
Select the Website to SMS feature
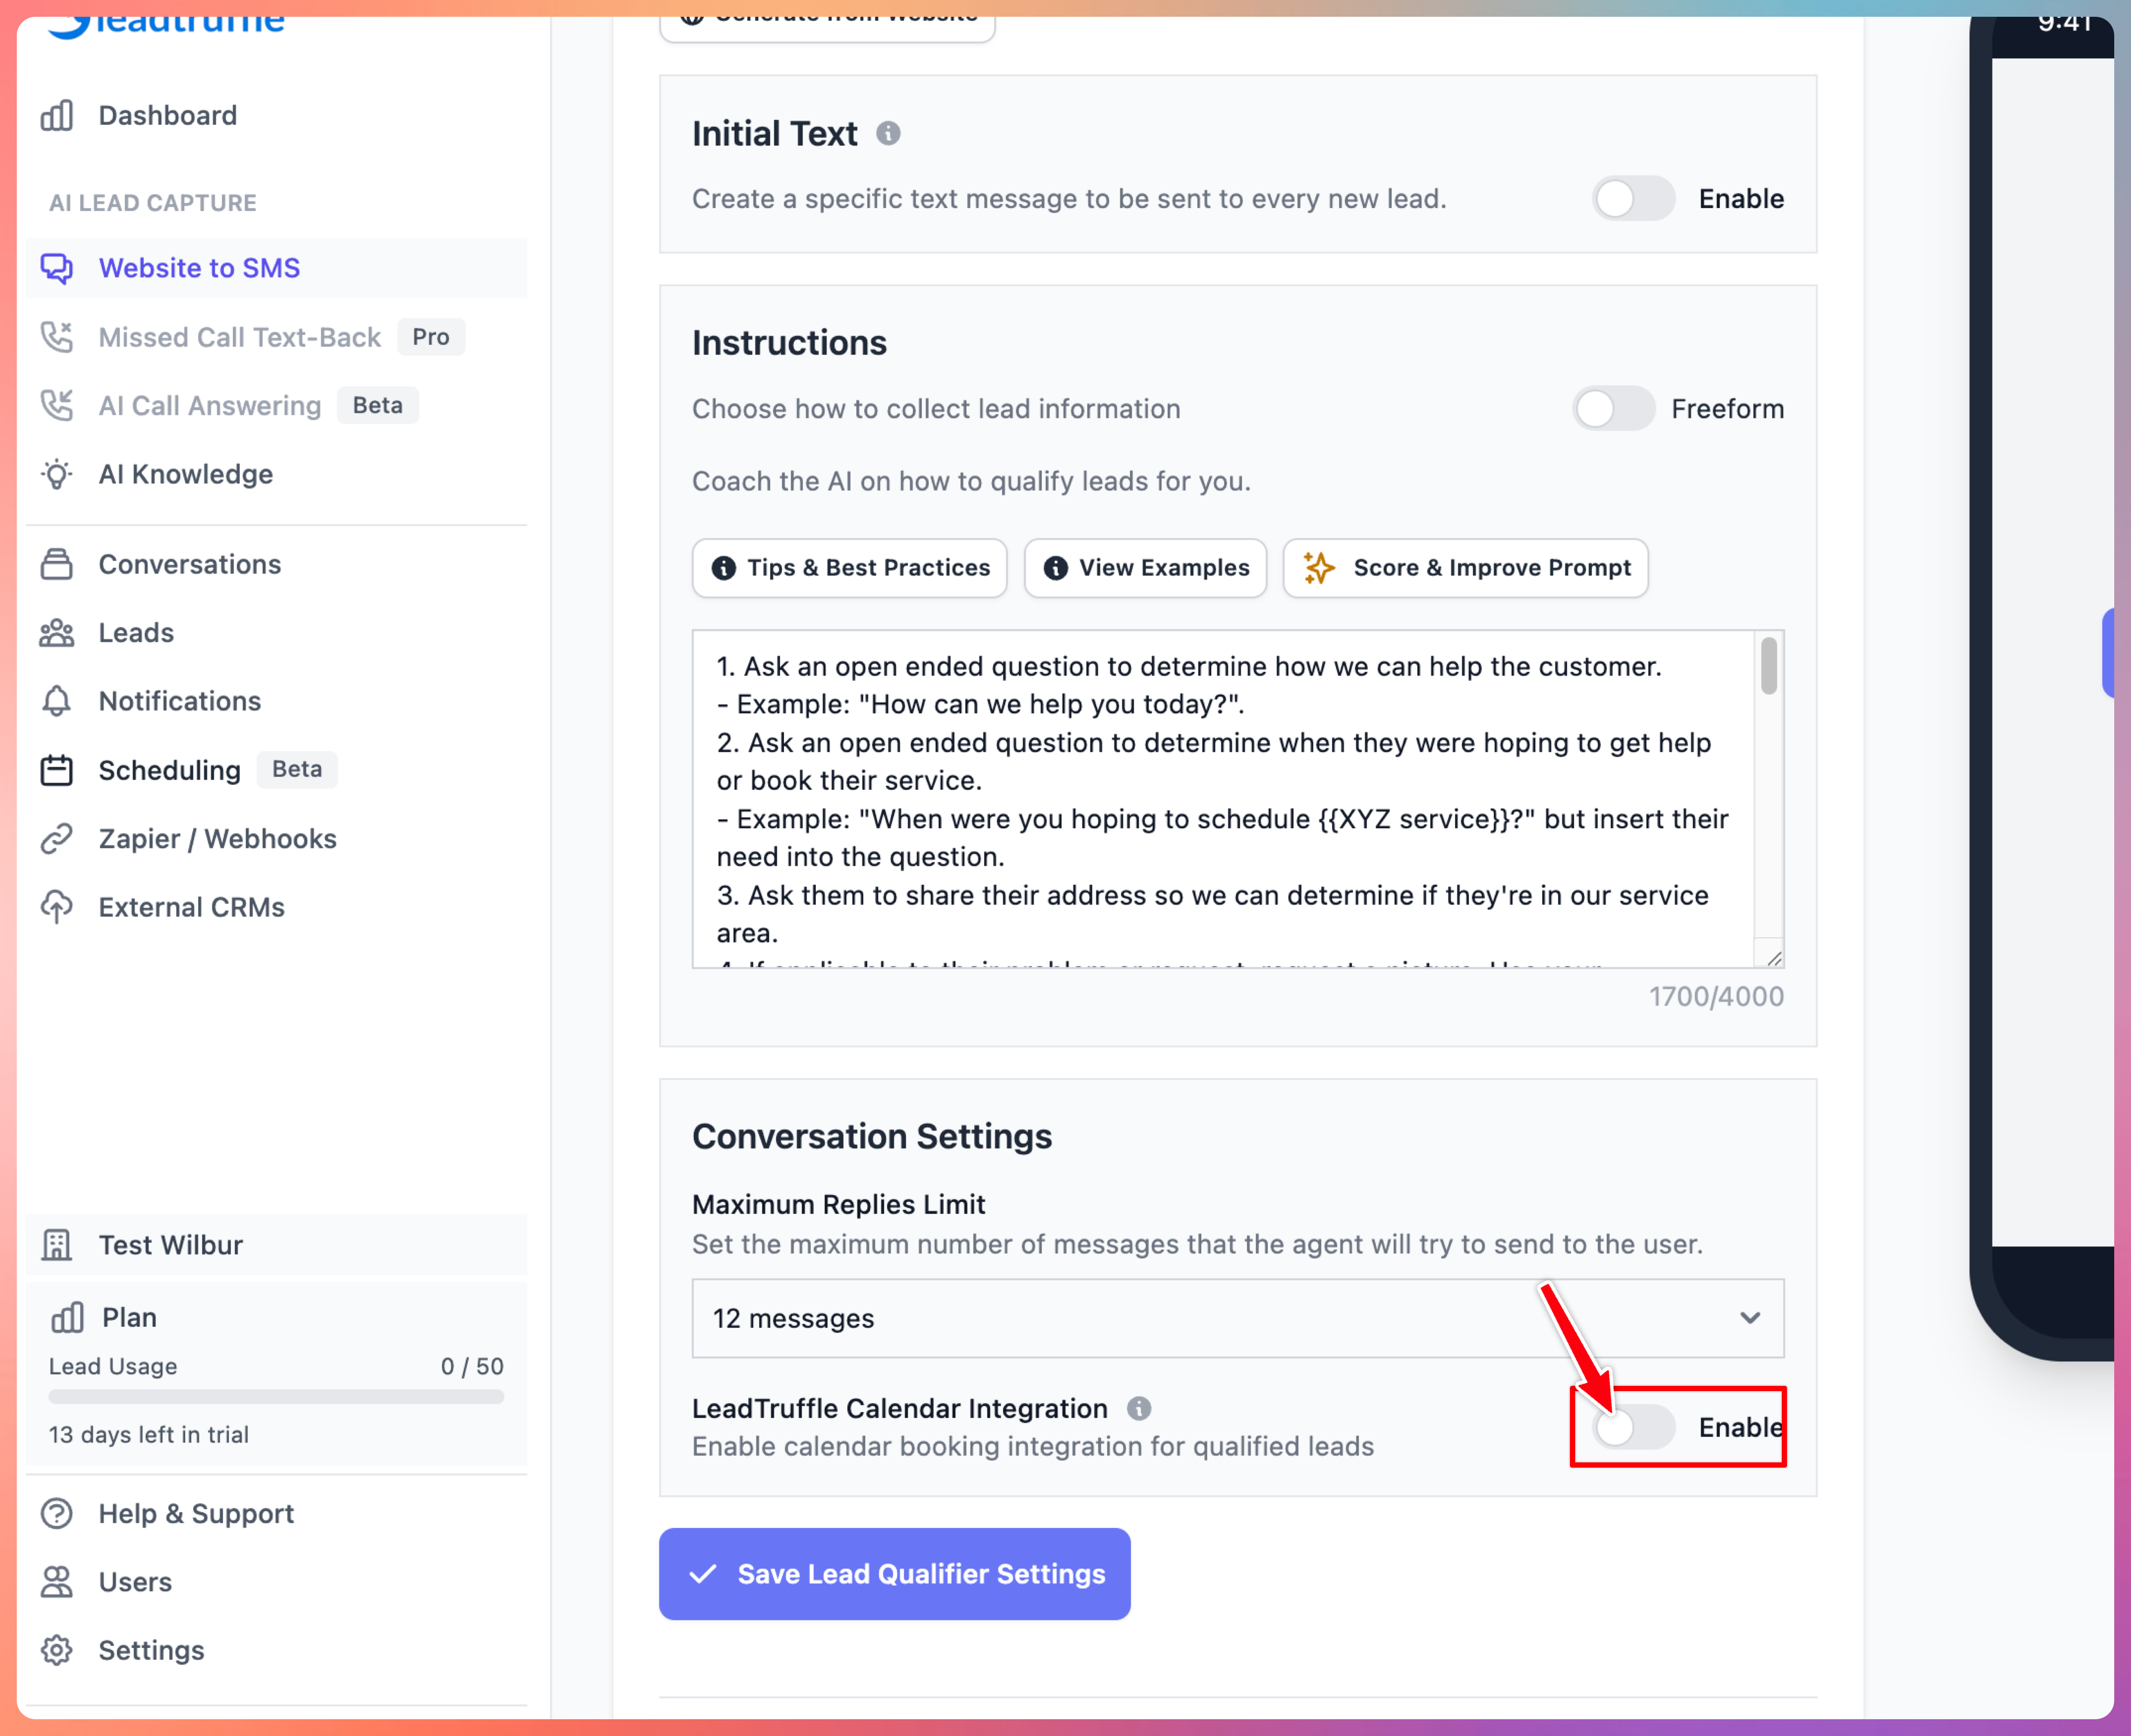coord(198,267)
